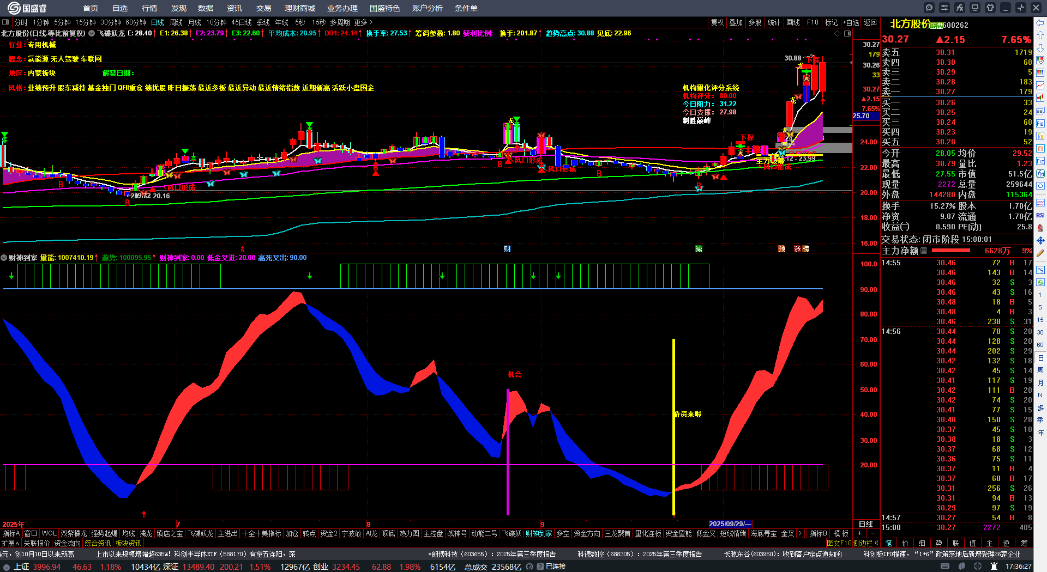Switch sidebar period to 60 minutes

pyautogui.click(x=1040, y=345)
